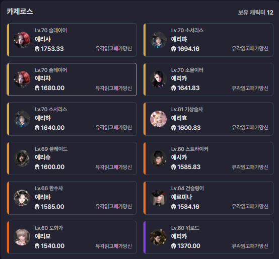The width and height of the screenshot is (279, 259).
Task: Click the 보유 캐릭터 12 count label
Action: pyautogui.click(x=255, y=13)
